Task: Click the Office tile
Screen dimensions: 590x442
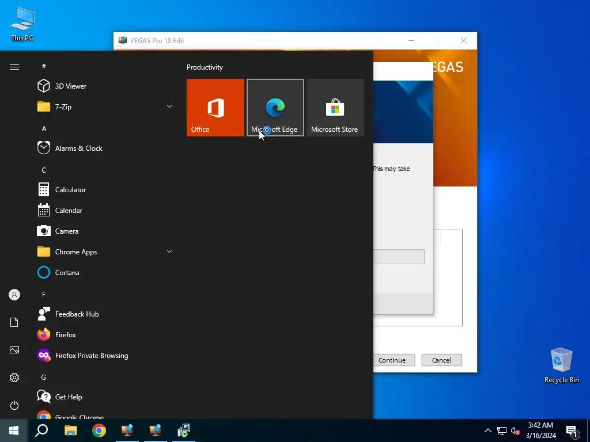Action: 215,108
